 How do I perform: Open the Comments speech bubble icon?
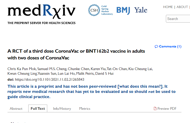[156, 46]
